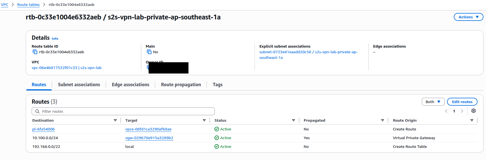
Task: Go to previous page of routes
Action: click(446, 111)
